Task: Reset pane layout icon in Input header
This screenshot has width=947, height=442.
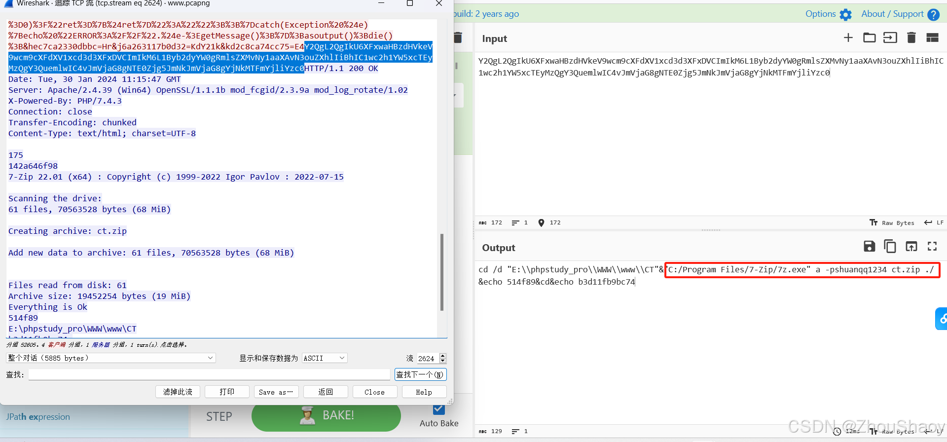Action: (x=932, y=37)
